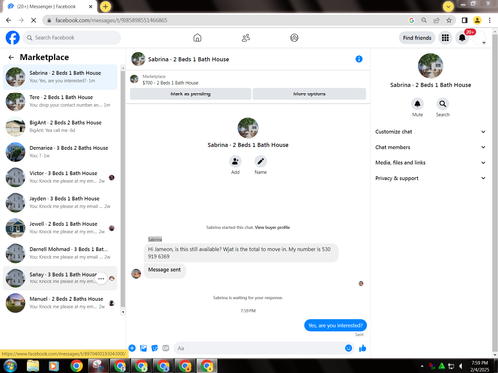Viewport: 498px width, 373px height.
Task: Click the 'Yes, are you interested?' sent bubble
Action: click(335, 325)
